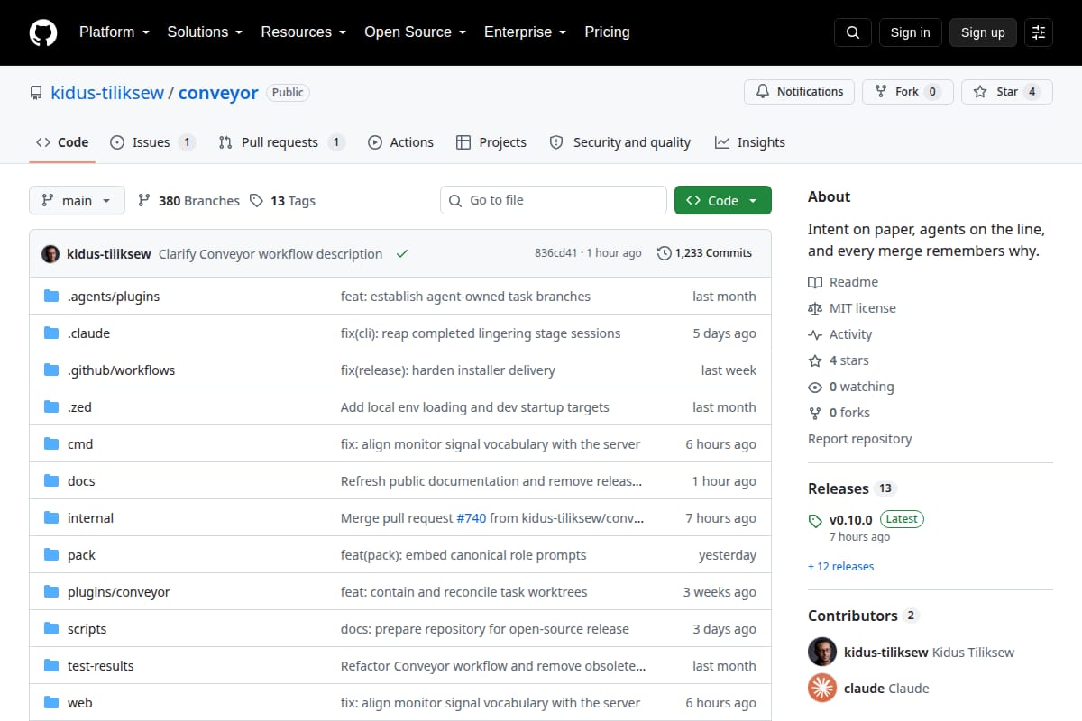This screenshot has width=1082, height=721.
Task: Click the .zed folder icon
Action: point(51,407)
